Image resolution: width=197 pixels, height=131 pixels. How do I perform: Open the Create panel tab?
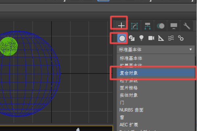(121, 26)
